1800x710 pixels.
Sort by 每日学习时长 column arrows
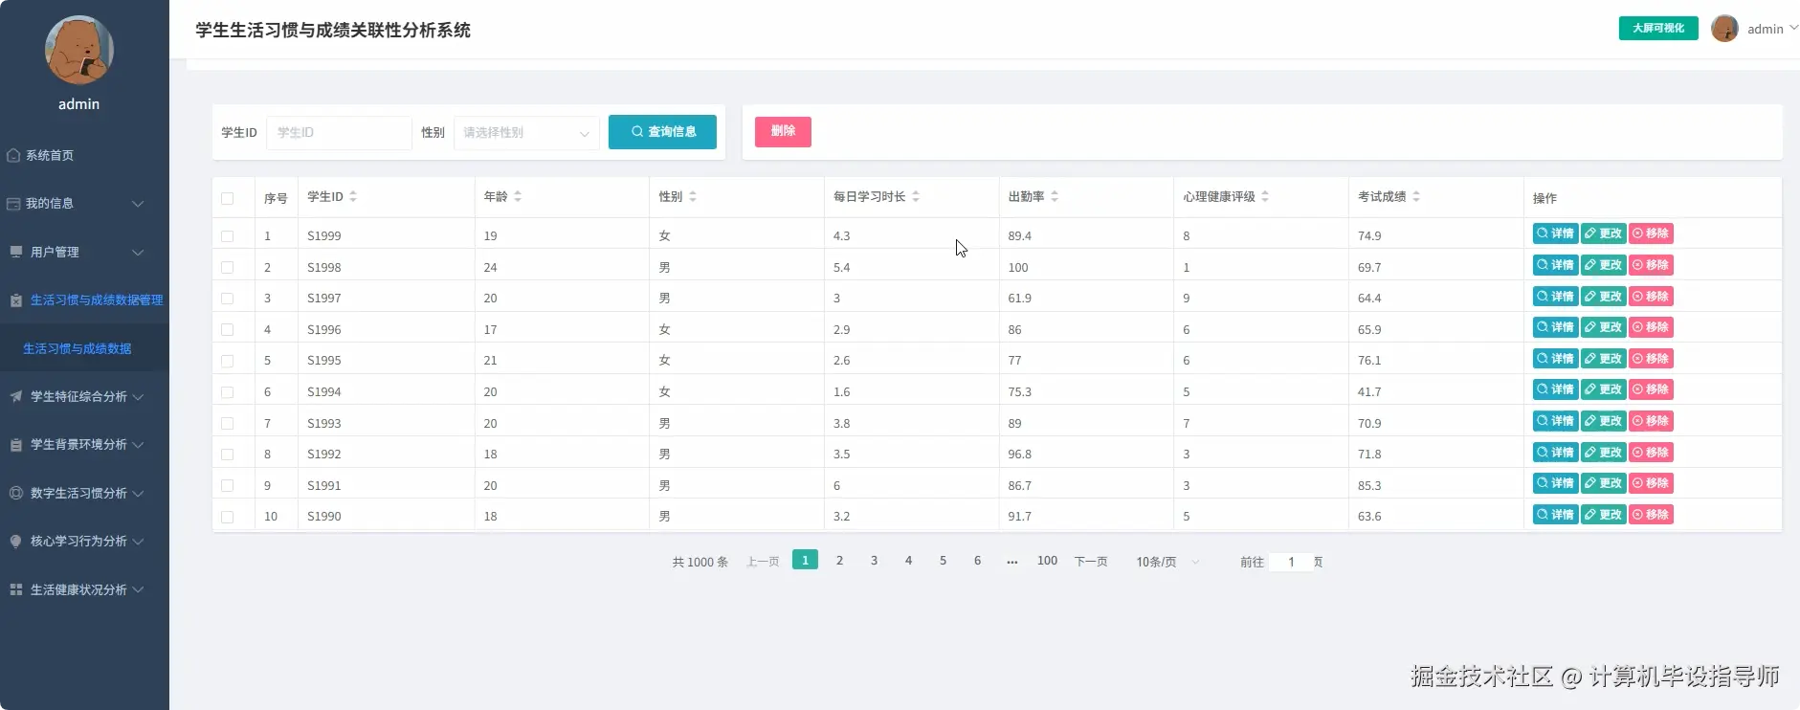coord(916,196)
